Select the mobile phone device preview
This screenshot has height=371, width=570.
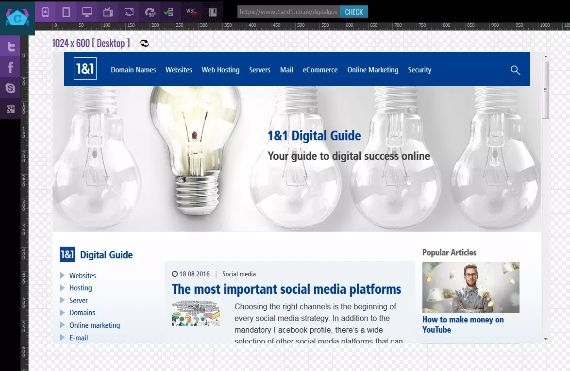(46, 12)
